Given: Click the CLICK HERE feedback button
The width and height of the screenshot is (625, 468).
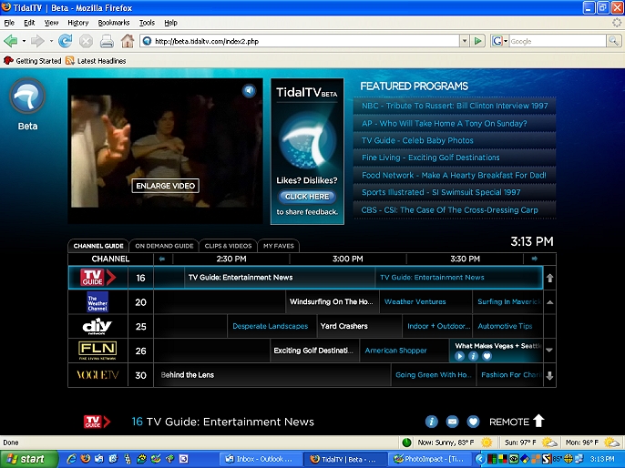Looking at the screenshot, I should click(x=307, y=197).
